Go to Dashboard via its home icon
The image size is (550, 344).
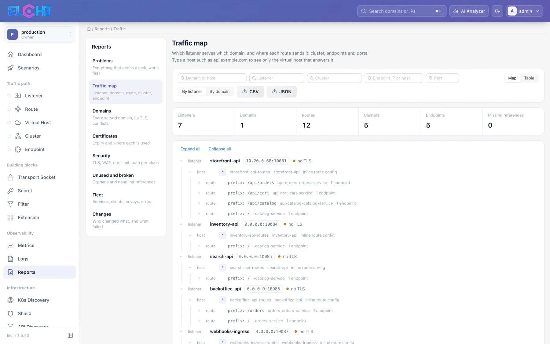click(10, 54)
